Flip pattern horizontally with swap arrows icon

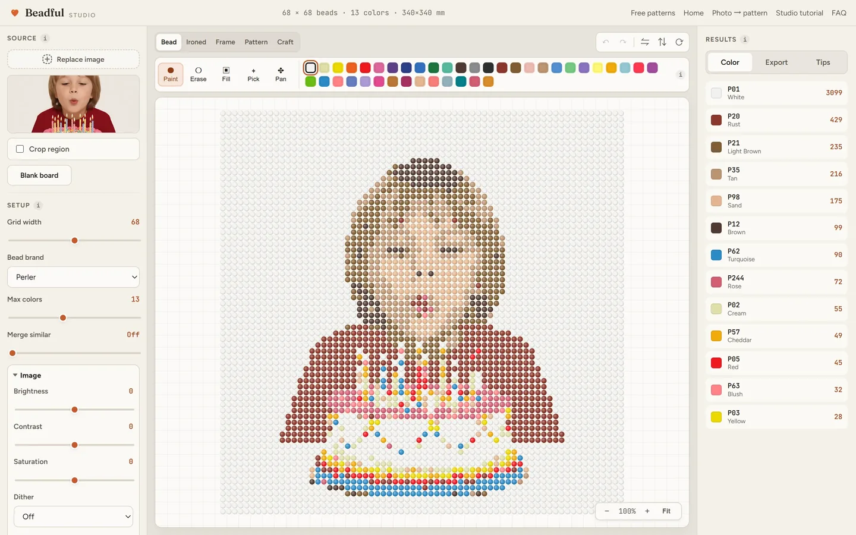(645, 42)
